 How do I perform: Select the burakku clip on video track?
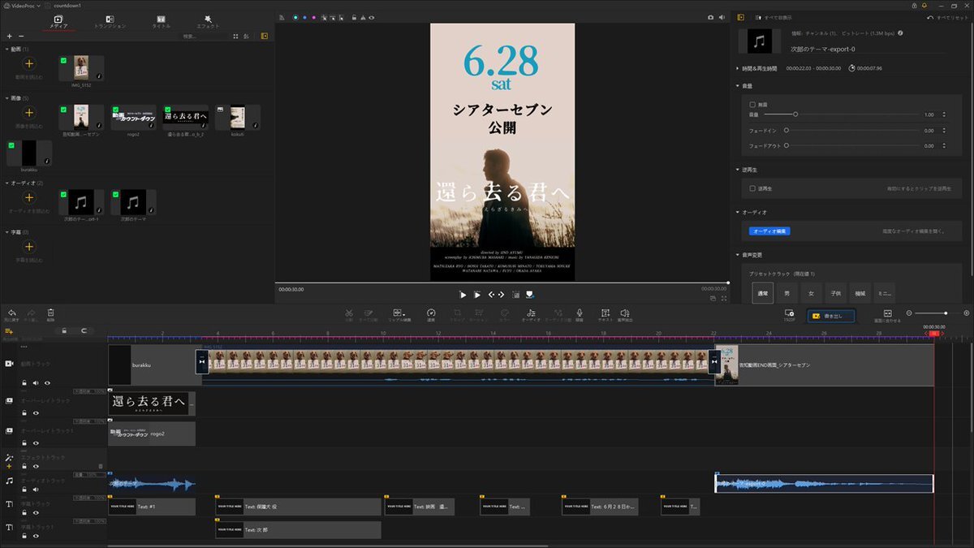tap(154, 365)
